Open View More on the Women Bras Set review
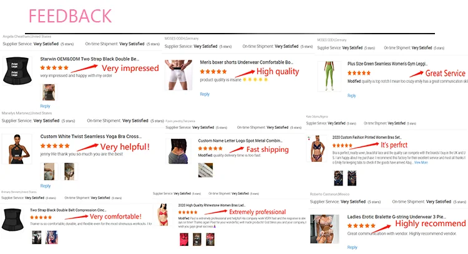Viewport: 468px width, 254px height. [421, 162]
